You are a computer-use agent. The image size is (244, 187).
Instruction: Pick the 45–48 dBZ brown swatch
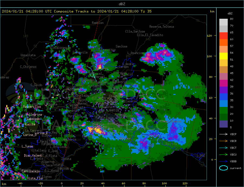coord(223,70)
